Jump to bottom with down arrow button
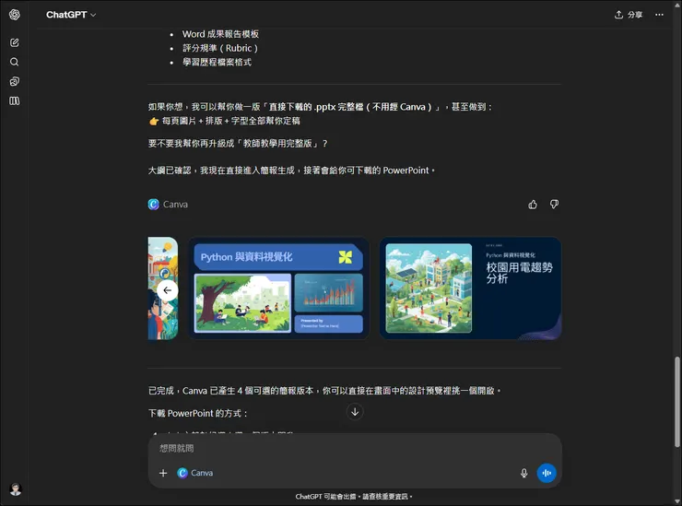This screenshot has width=682, height=506. coord(355,412)
